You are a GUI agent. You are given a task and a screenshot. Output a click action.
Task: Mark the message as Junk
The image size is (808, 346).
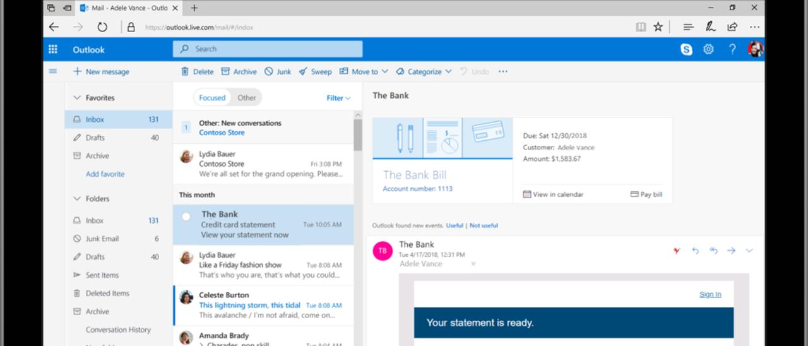click(278, 71)
